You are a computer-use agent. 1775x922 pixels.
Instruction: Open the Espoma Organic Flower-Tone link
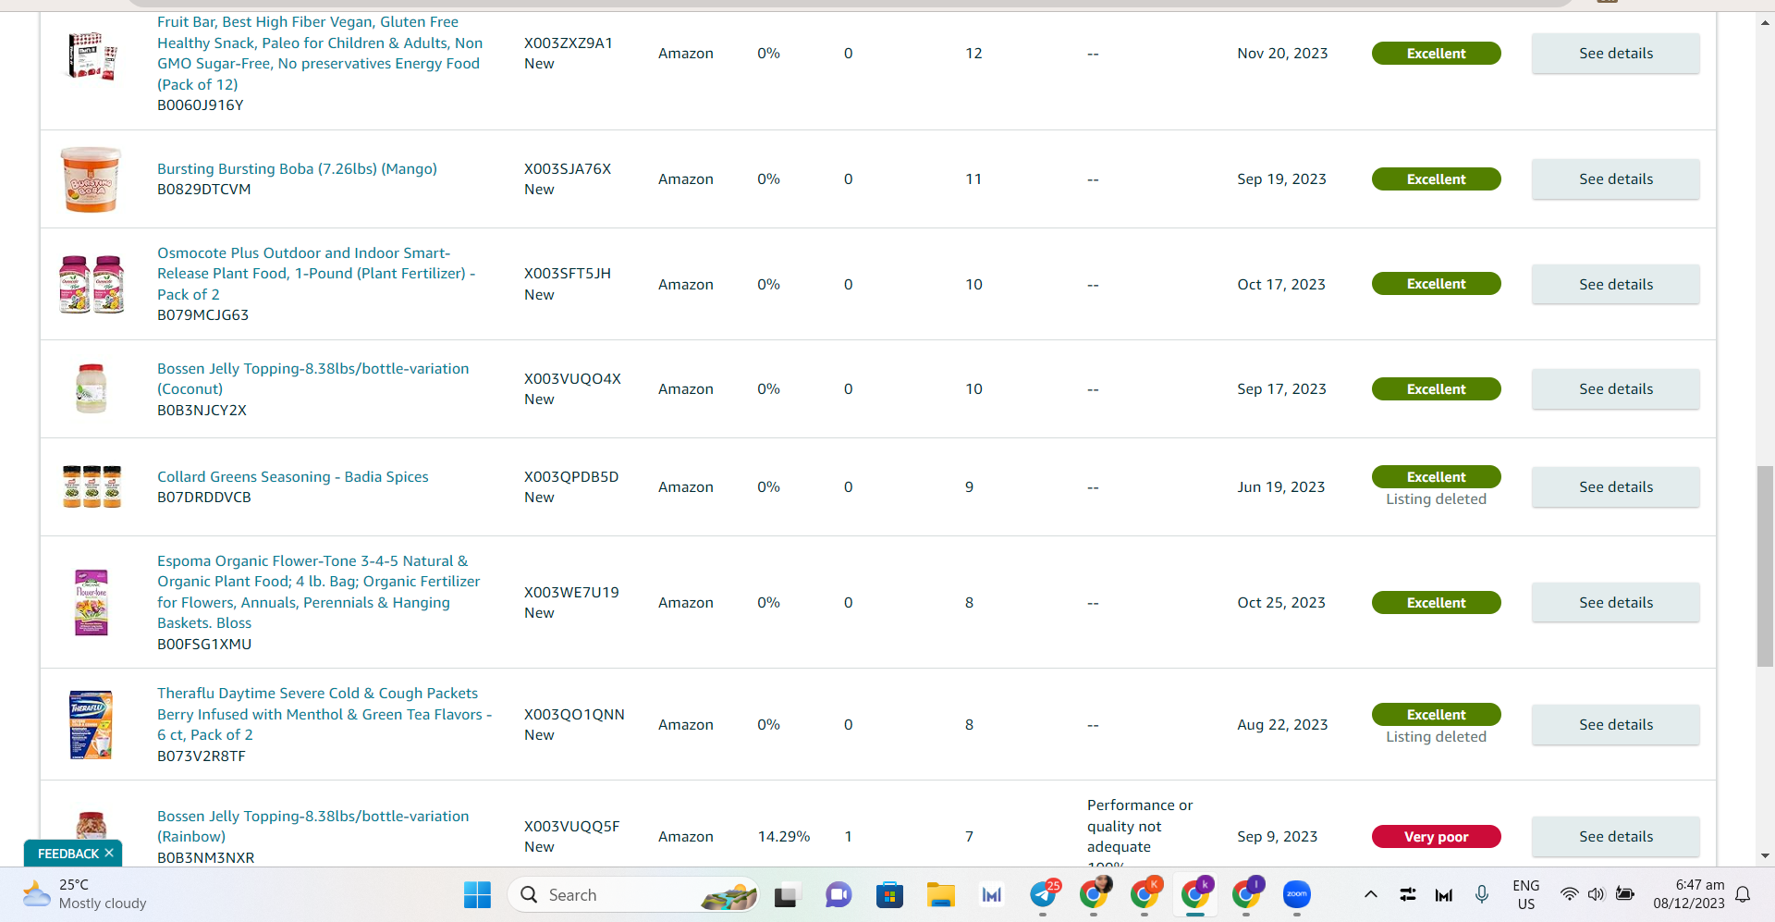pyautogui.click(x=318, y=592)
